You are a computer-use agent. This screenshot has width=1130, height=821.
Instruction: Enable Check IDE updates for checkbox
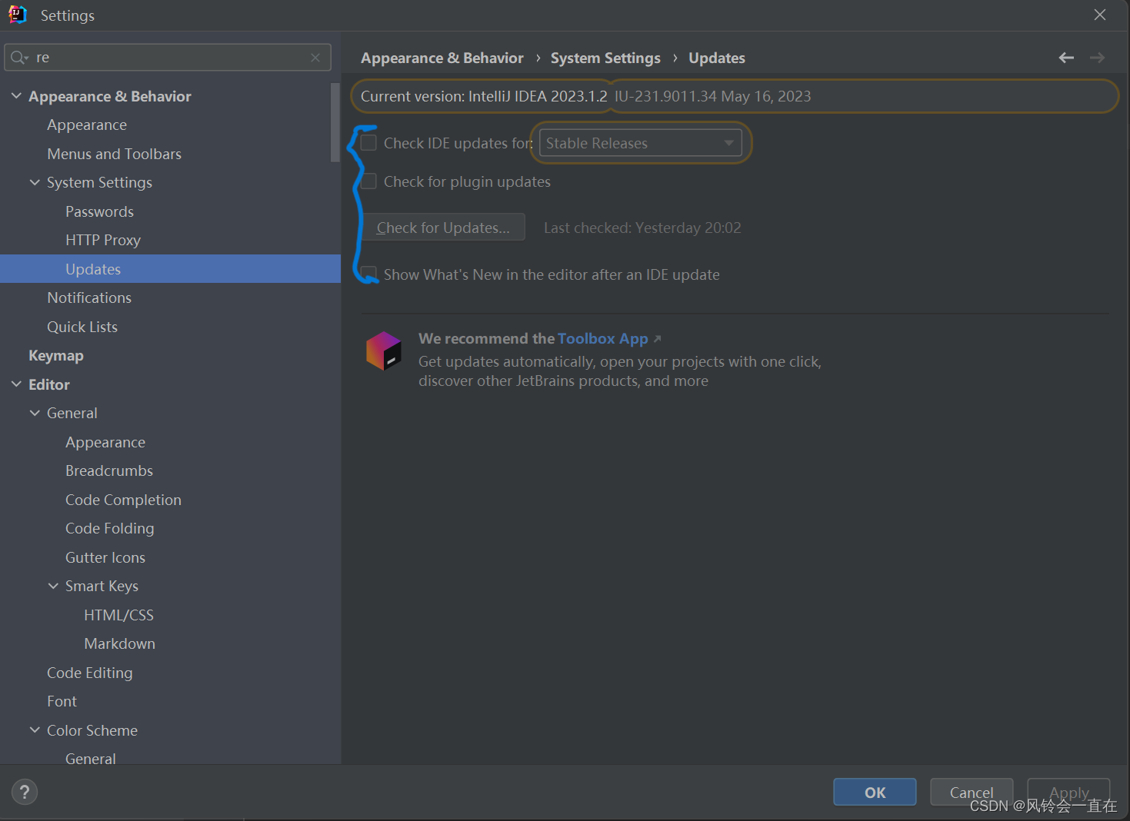[369, 143]
